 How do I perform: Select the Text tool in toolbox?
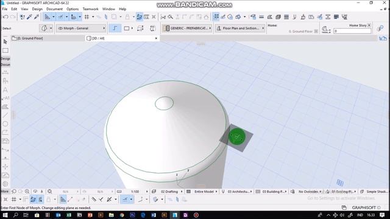point(5,89)
